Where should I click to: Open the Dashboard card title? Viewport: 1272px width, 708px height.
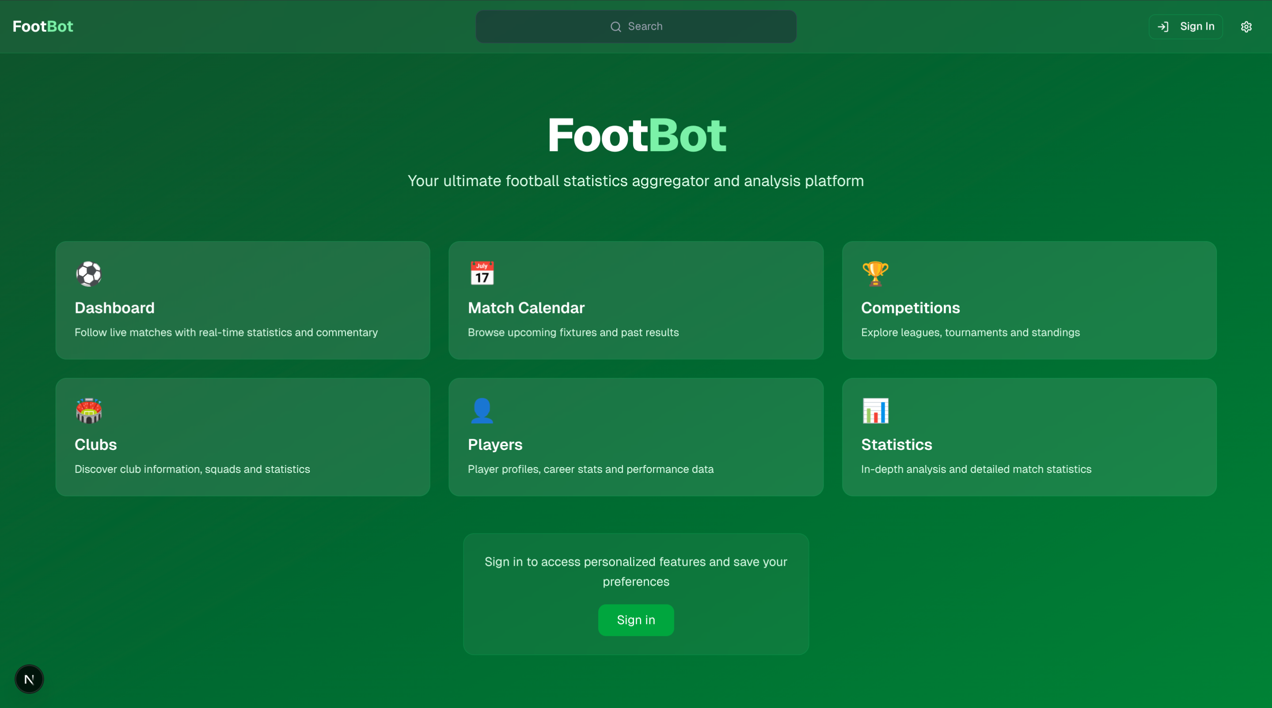click(114, 308)
